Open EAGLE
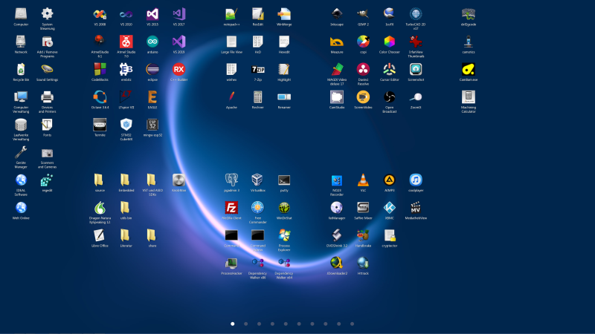The image size is (595, 334). (x=152, y=97)
